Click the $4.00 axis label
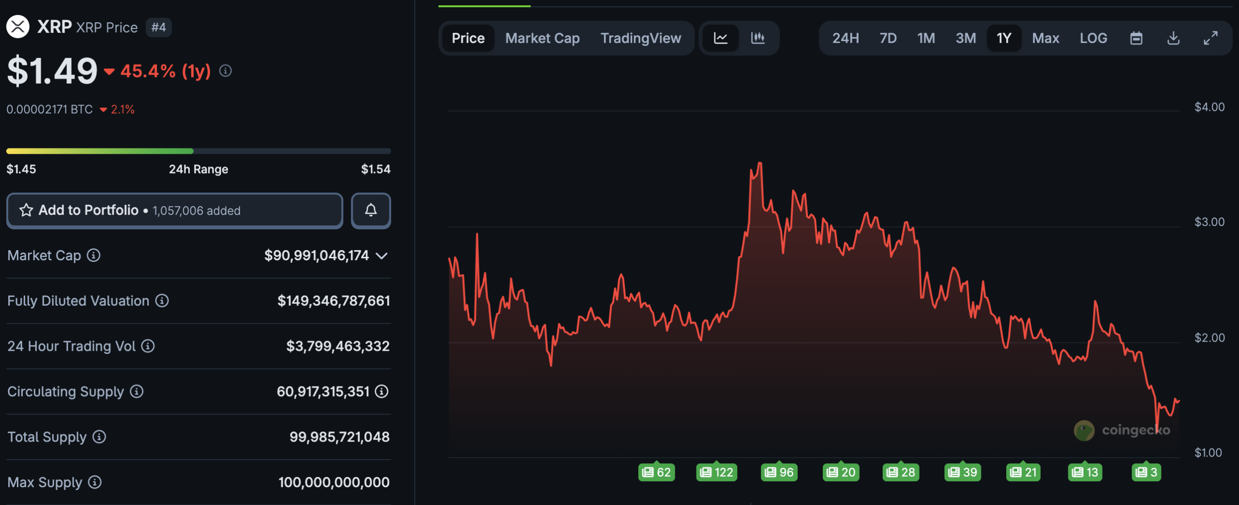The width and height of the screenshot is (1239, 505). click(1209, 107)
